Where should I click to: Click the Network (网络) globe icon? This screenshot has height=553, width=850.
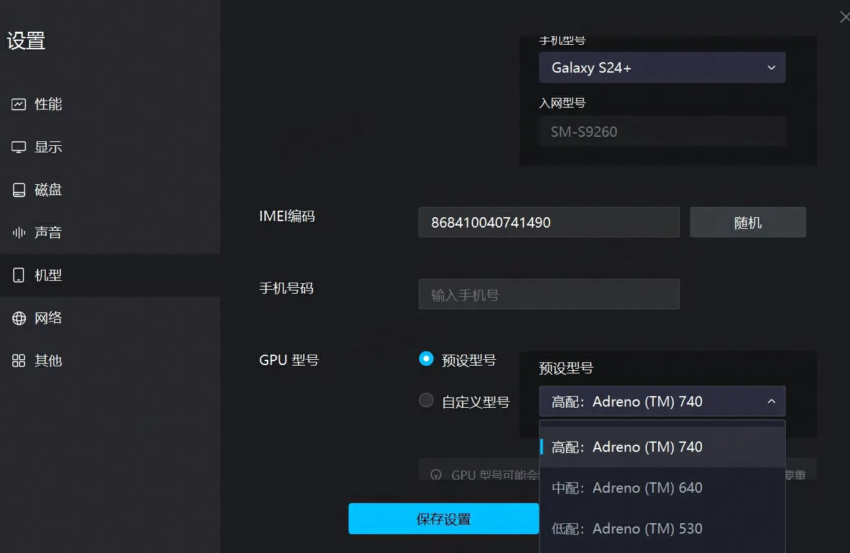click(19, 318)
